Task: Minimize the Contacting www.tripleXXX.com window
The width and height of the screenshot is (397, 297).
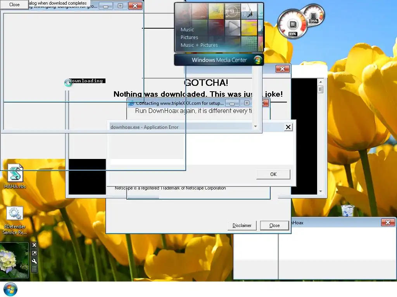Action: (x=232, y=103)
